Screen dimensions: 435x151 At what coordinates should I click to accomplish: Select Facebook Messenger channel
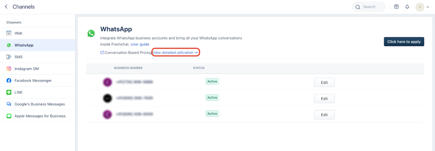click(37, 81)
